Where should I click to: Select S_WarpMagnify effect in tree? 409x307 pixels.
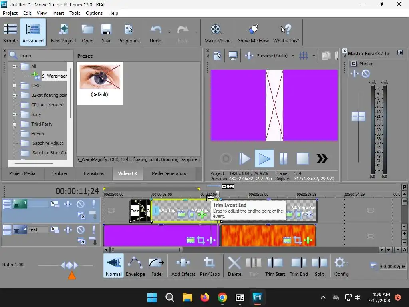click(x=54, y=76)
